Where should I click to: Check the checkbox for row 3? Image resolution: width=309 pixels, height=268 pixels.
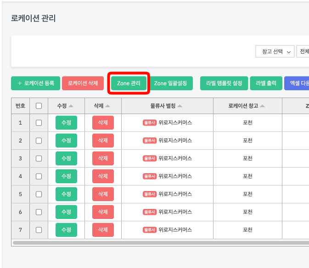39,159
